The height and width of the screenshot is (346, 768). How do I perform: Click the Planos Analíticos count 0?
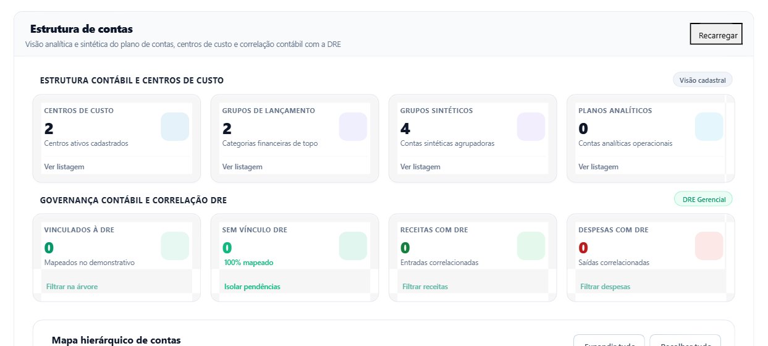583,129
